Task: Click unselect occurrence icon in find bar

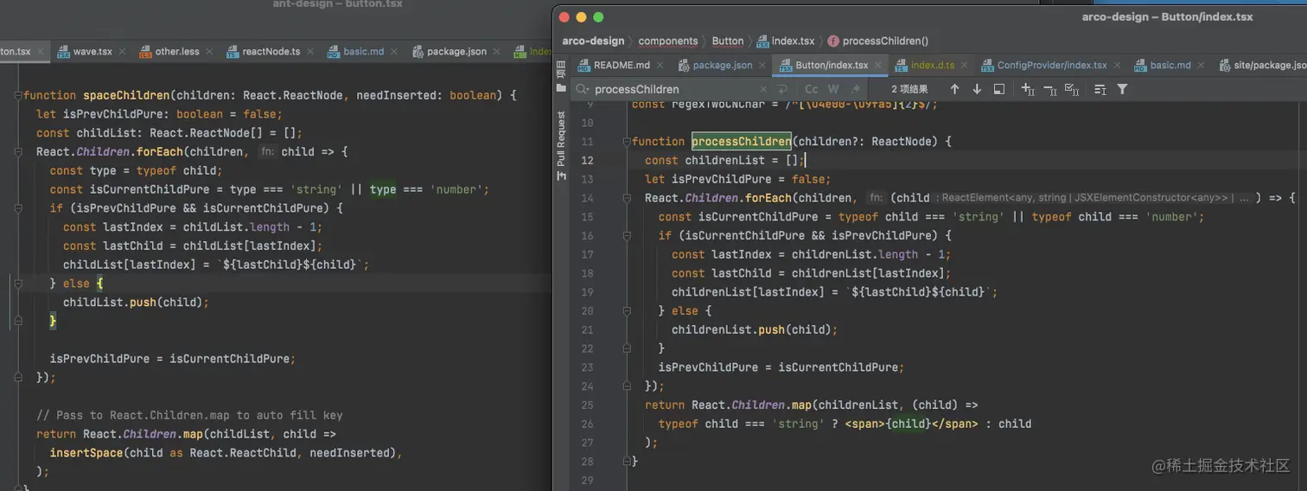Action: pos(1049,89)
